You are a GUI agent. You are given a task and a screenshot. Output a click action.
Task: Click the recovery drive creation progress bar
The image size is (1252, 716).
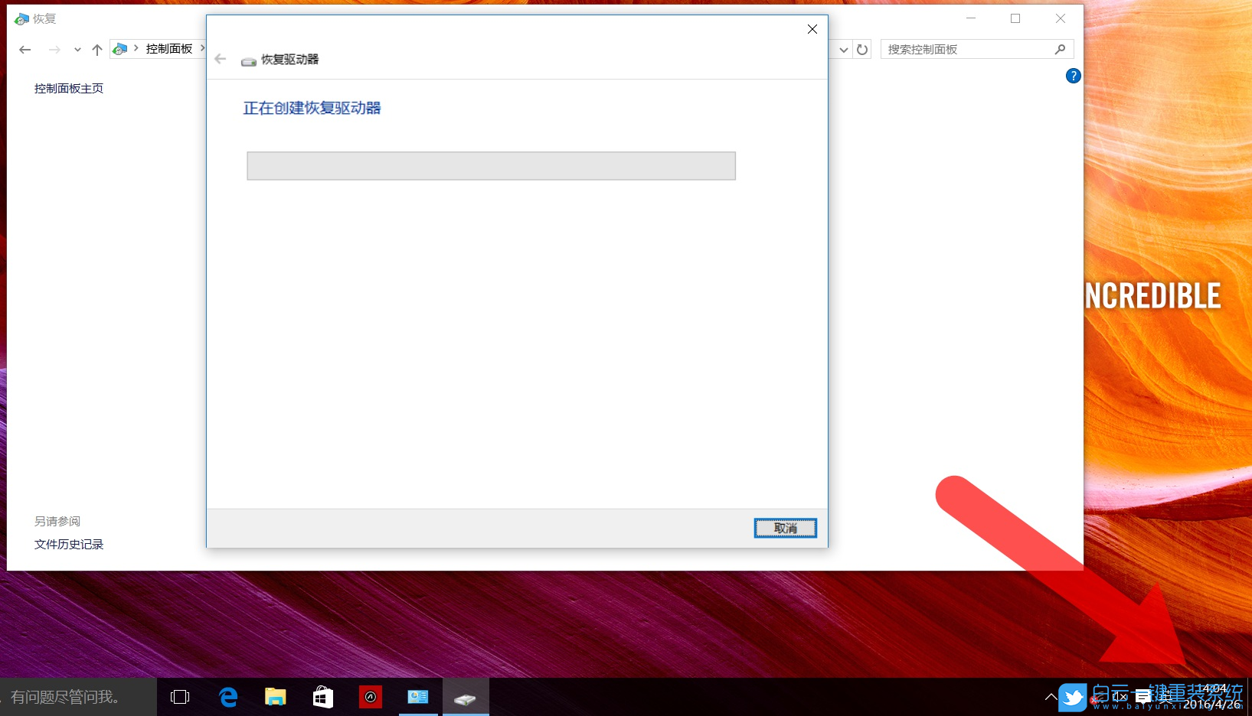[x=491, y=165]
